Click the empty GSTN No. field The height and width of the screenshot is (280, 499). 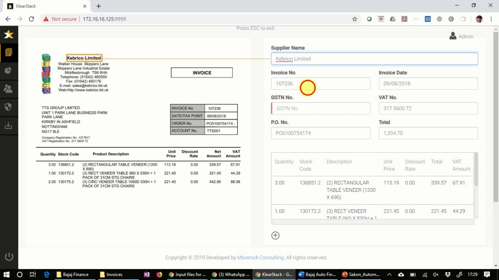coord(320,108)
